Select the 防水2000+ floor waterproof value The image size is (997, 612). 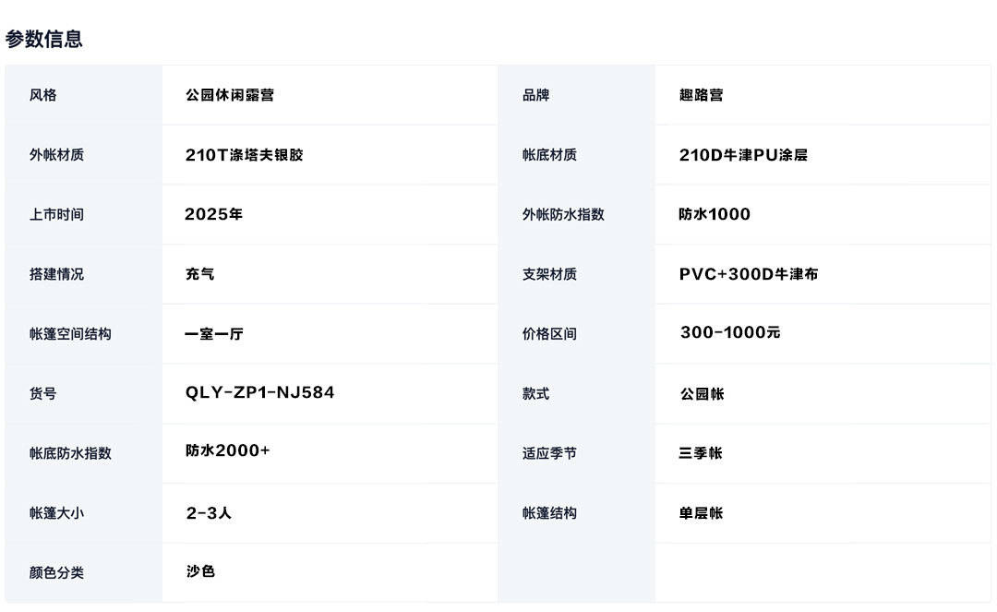[228, 450]
